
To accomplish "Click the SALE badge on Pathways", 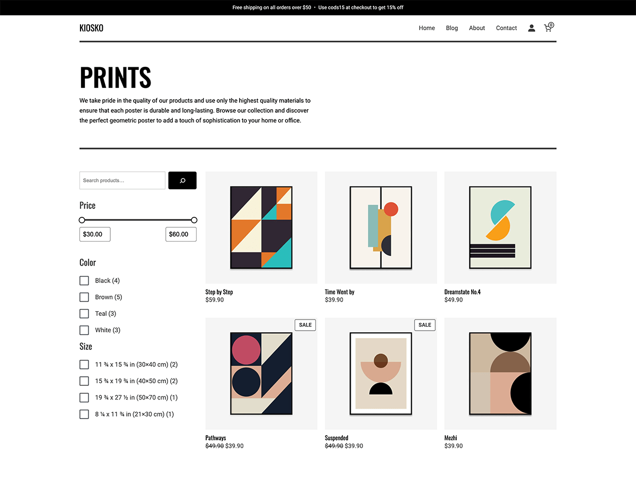I will [x=305, y=325].
